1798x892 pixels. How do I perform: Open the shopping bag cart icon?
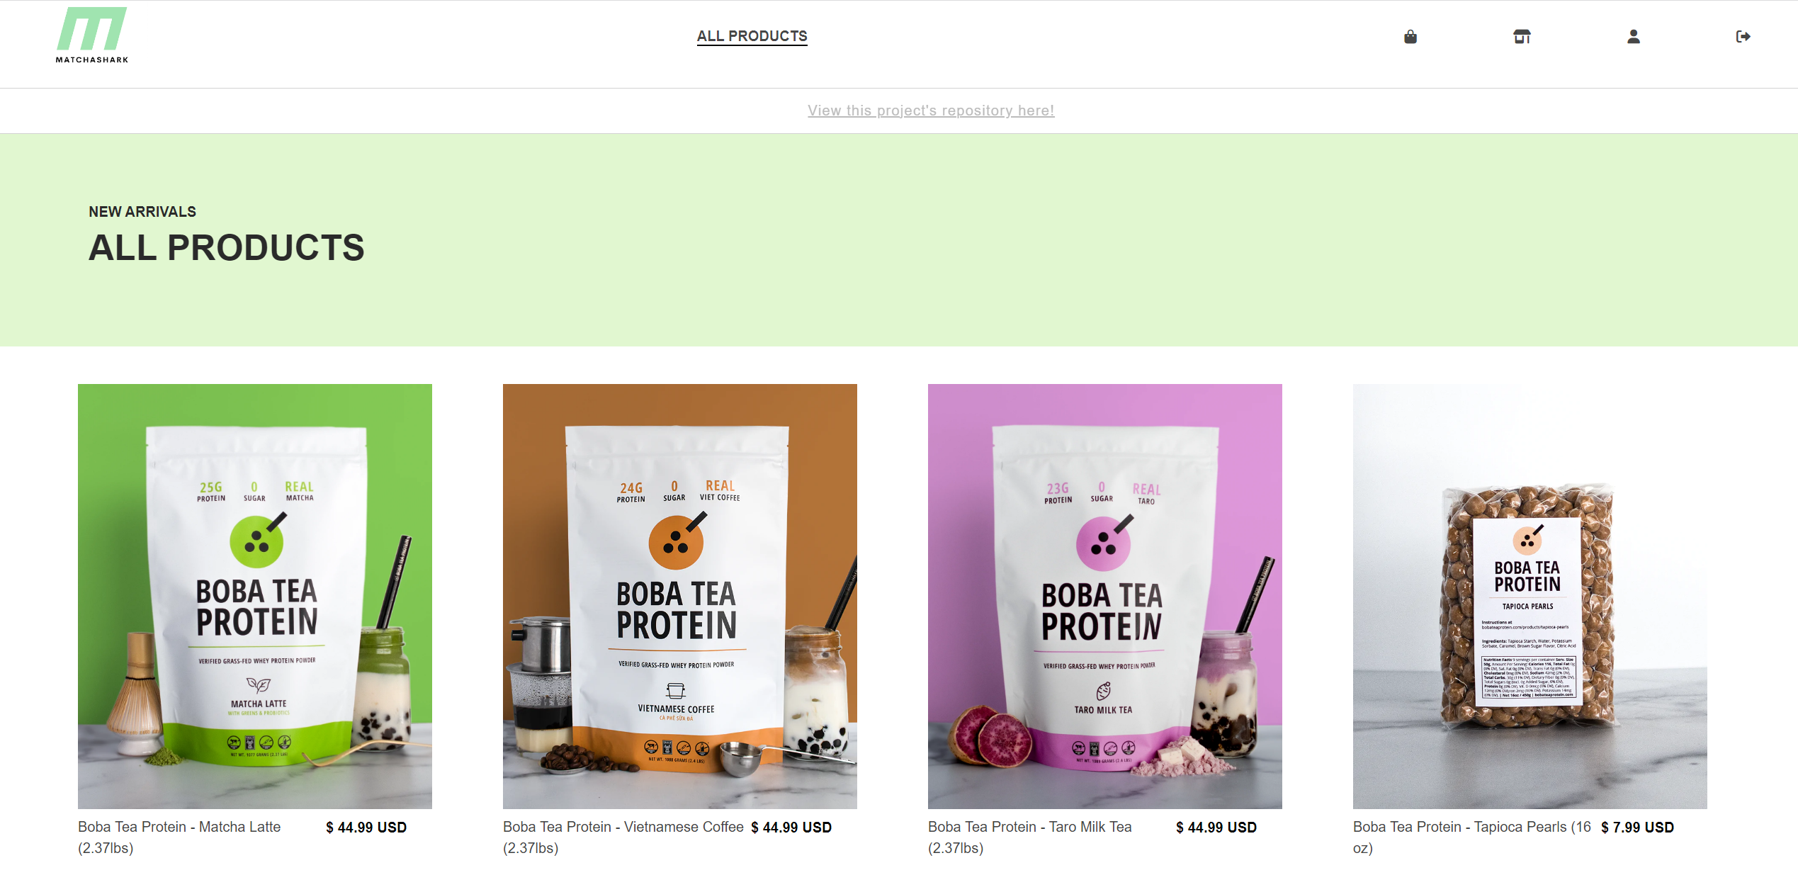pos(1410,37)
